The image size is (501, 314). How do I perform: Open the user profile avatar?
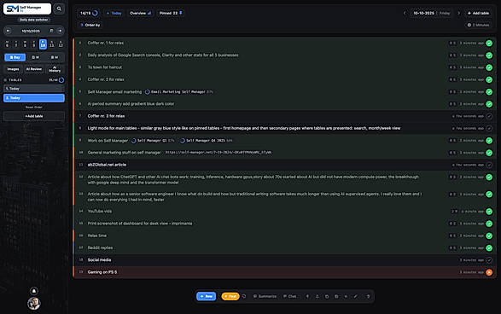pos(34,304)
